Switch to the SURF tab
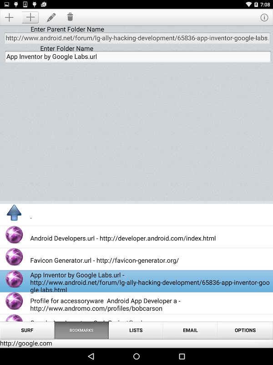Screen dimensions: 273x365 27,330
